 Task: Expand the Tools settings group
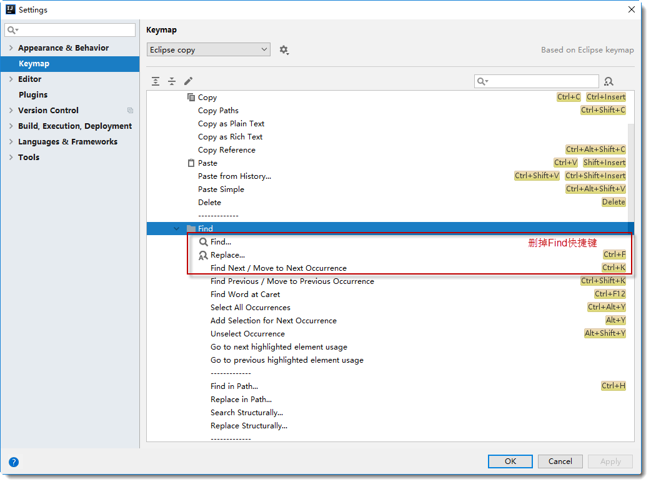coord(11,158)
